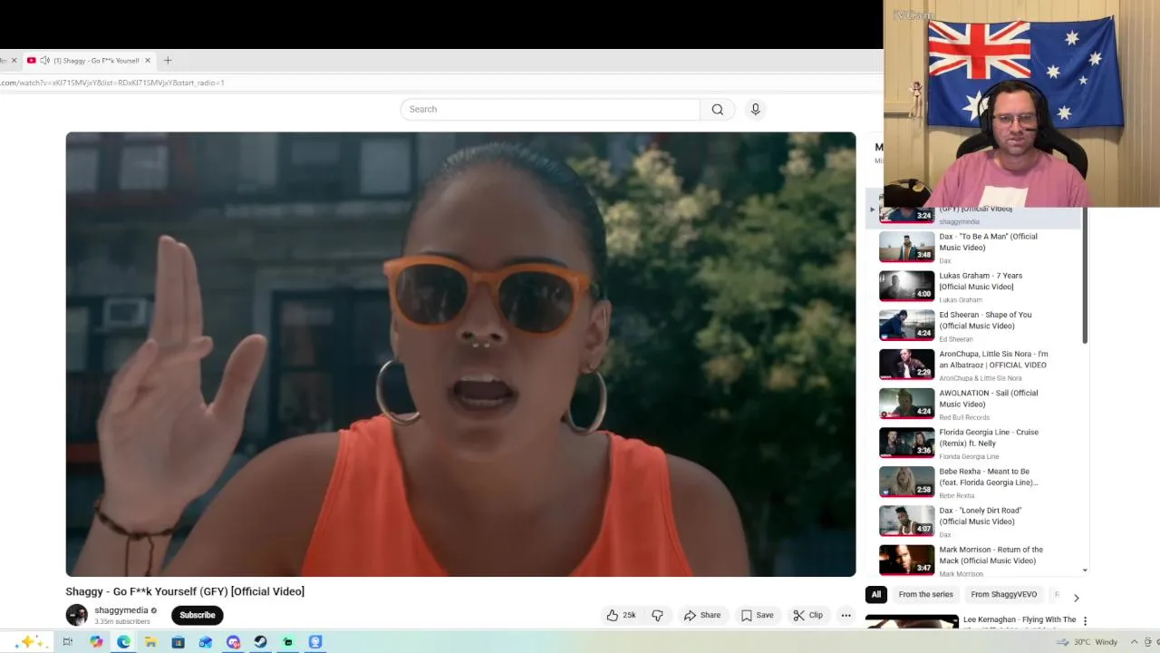Screen dimensions: 1160x653
Task: Open Lee Kernaghan - Flying With The video
Action: [1020, 620]
